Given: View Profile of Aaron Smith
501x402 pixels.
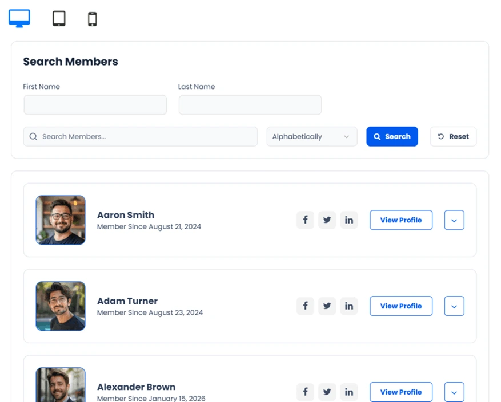Looking at the screenshot, I should click(x=401, y=220).
